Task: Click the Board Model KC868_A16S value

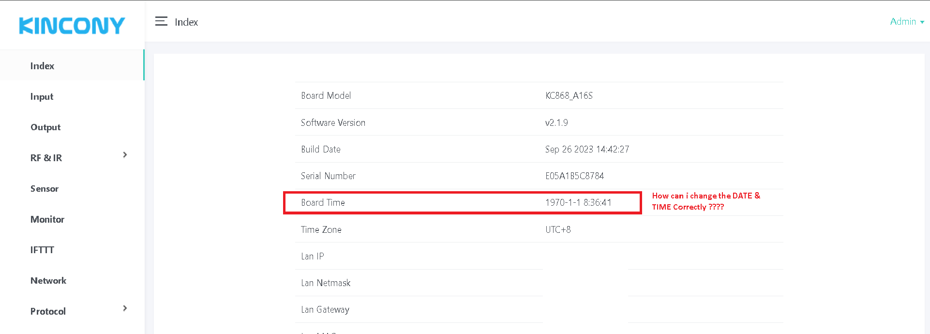Action: pos(569,96)
